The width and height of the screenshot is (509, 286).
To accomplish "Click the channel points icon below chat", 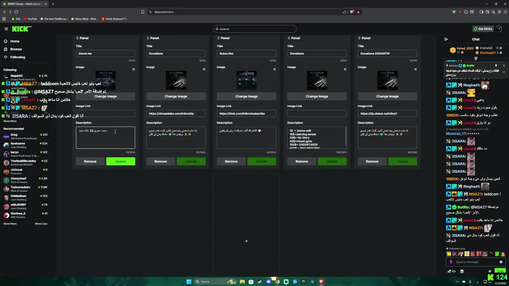I will [451, 271].
